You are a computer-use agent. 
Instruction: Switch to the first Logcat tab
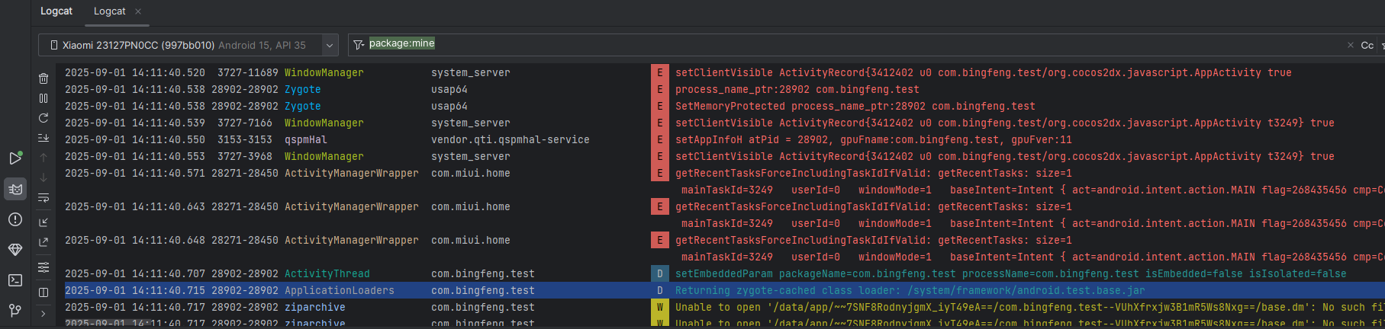[56, 11]
